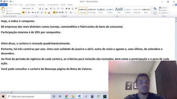Apply bullet list

(x=54, y=9)
